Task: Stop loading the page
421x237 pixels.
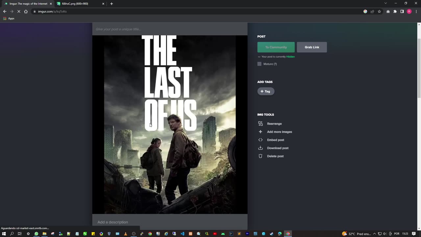Action: [x=19, y=12]
